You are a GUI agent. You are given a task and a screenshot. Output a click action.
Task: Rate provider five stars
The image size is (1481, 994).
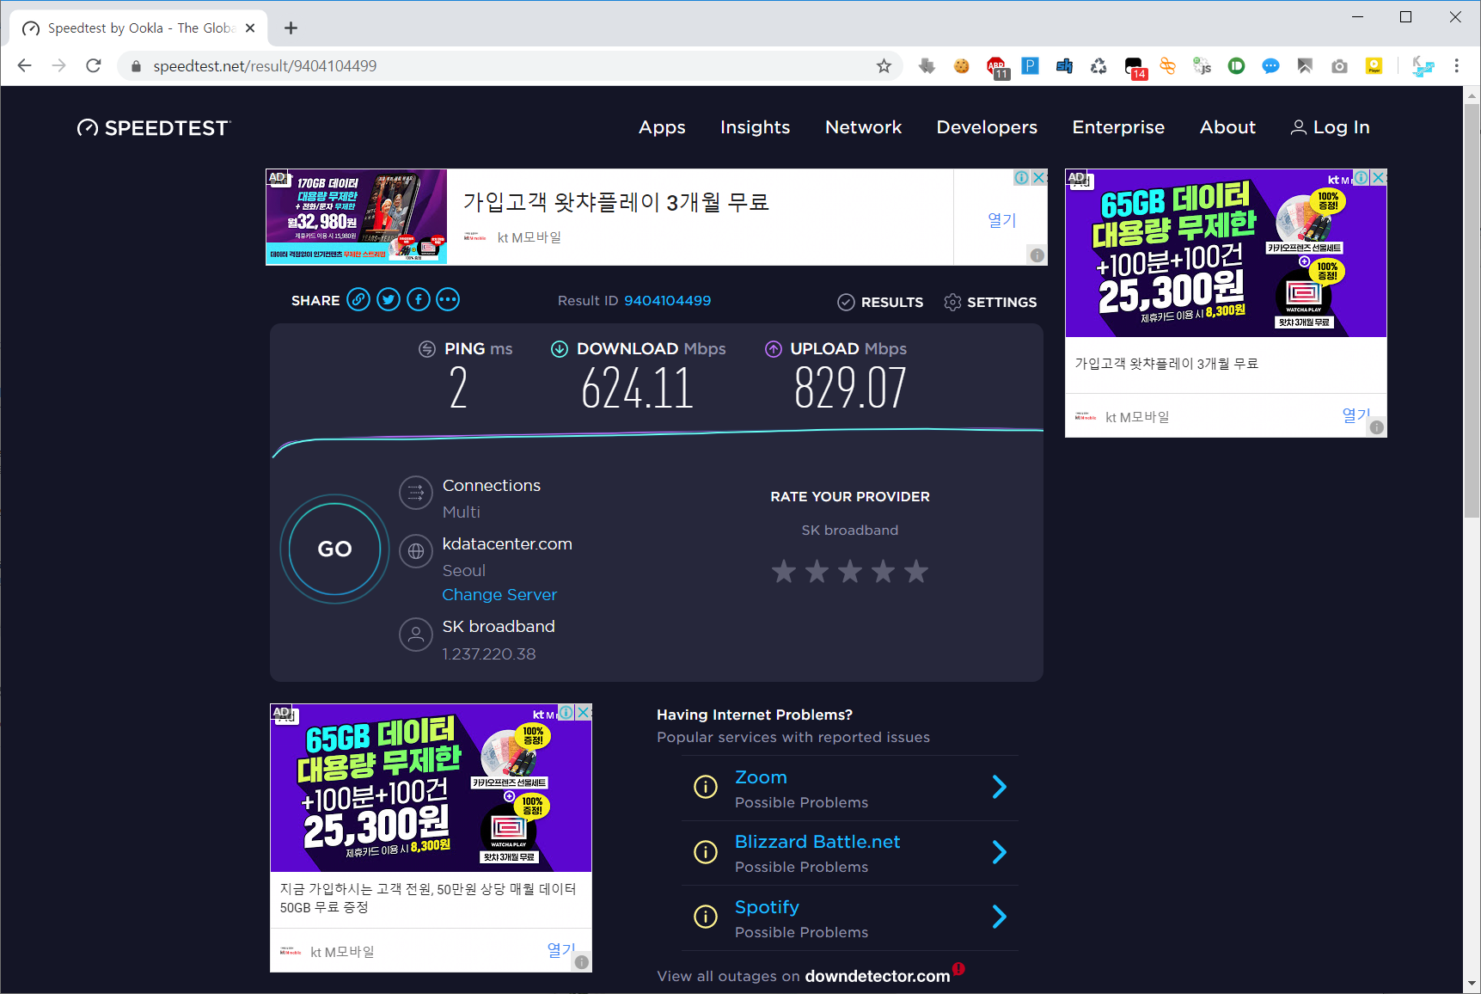click(x=916, y=571)
